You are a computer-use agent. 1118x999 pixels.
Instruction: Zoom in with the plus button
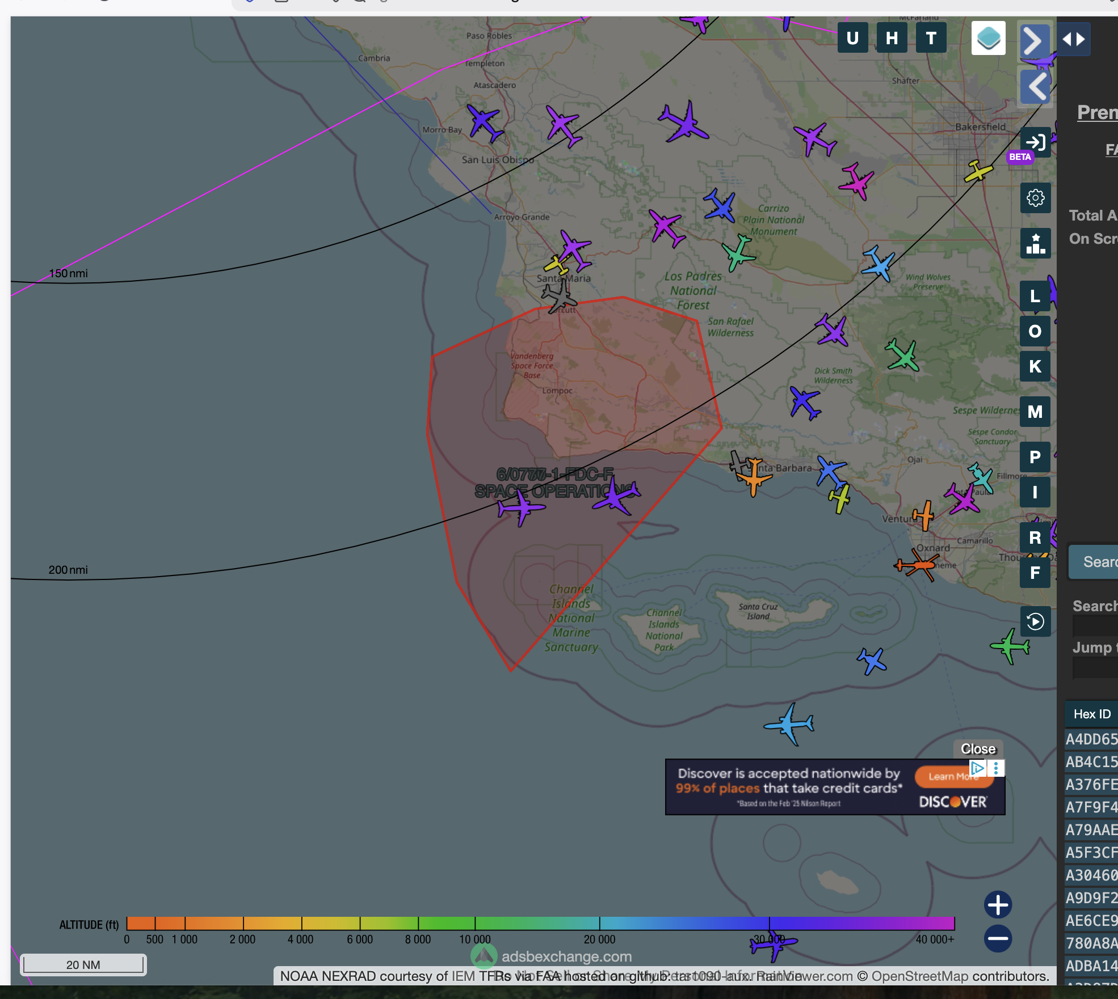(x=998, y=905)
